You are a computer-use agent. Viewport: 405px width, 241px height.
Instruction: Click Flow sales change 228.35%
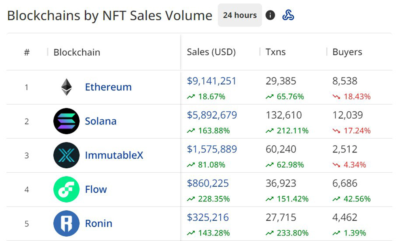point(208,199)
